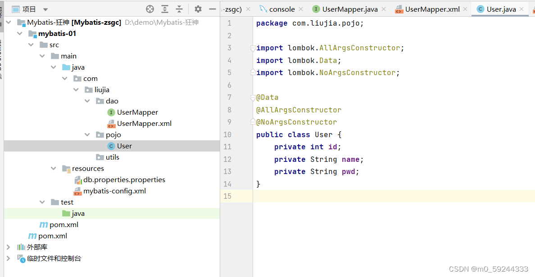Select mybatis-config.xml file

tap(115, 191)
